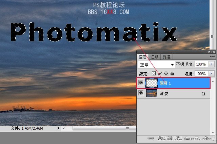The width and height of the screenshot is (217, 144).
Task: Collapse the panel with the double-arrow icon
Action: click(x=209, y=52)
